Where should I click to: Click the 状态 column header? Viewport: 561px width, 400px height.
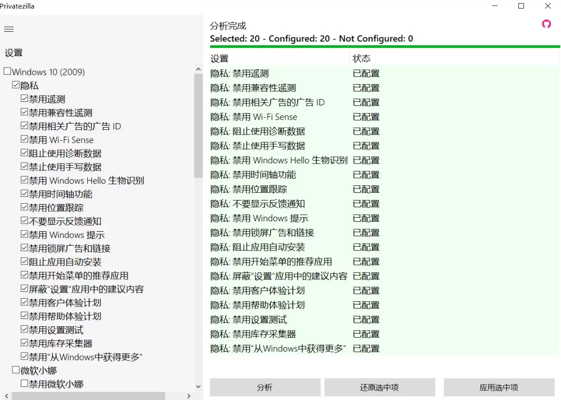[x=454, y=59]
